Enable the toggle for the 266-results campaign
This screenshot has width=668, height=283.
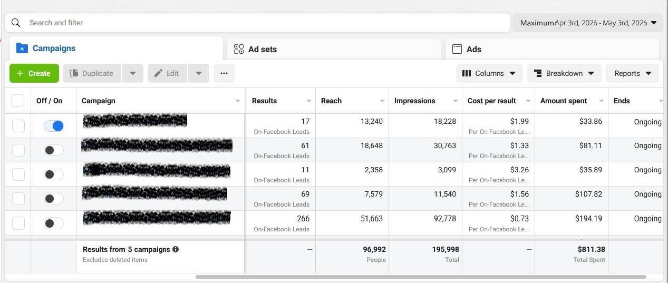coord(54,223)
